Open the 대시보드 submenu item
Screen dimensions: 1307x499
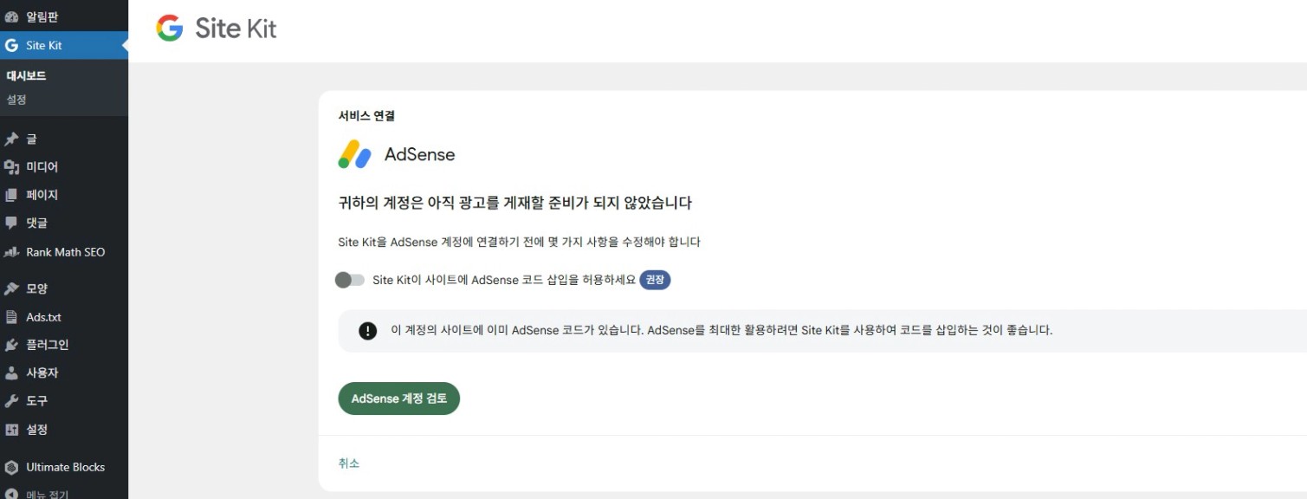point(26,75)
